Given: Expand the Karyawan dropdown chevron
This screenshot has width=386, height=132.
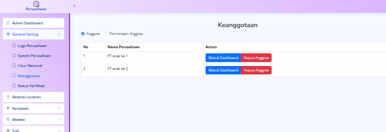Looking at the screenshot, I should [59, 108].
